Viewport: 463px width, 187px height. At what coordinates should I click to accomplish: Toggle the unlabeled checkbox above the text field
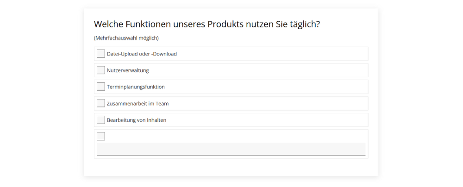[101, 136]
